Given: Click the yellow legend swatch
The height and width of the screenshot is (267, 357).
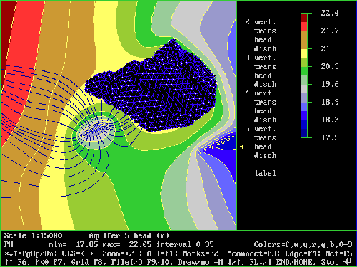Looking at the screenshot, I should point(304,53).
